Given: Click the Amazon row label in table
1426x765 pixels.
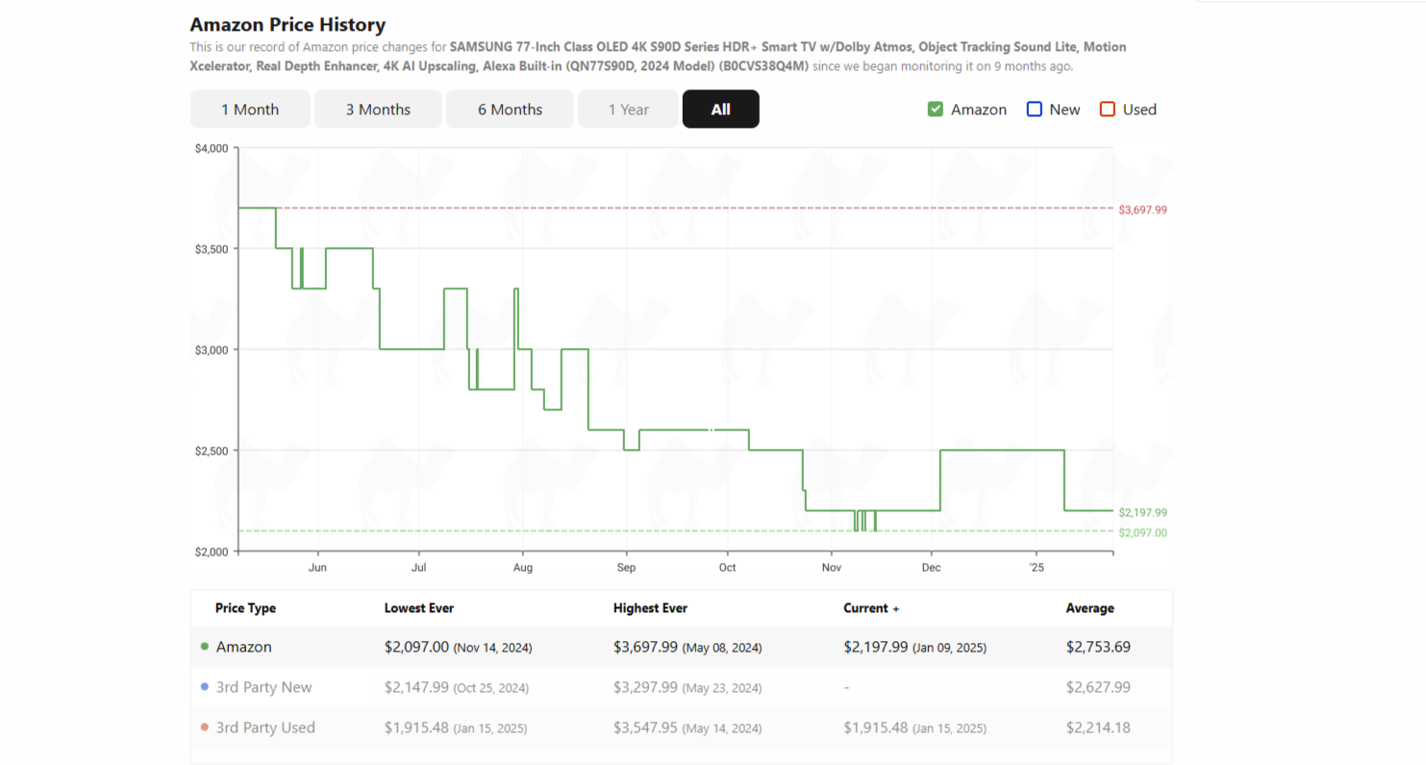Looking at the screenshot, I should click(x=243, y=647).
